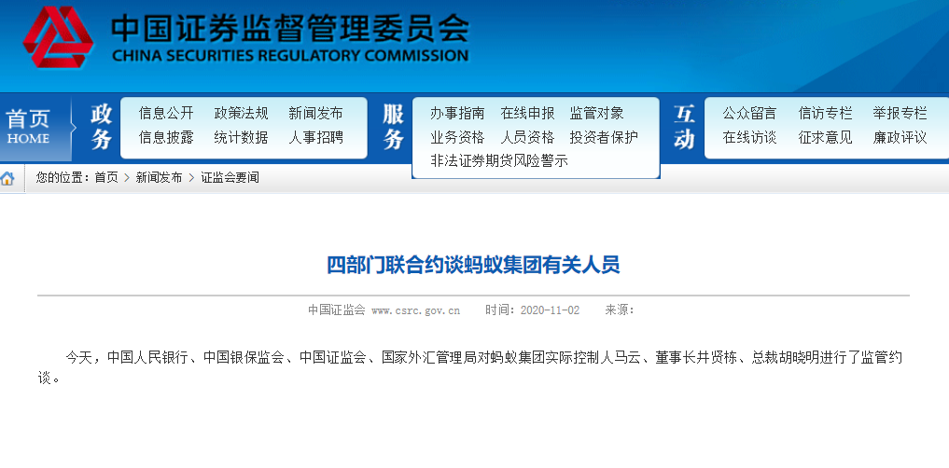
Task: Open 廉政评议 menu item
Action: pyautogui.click(x=900, y=137)
